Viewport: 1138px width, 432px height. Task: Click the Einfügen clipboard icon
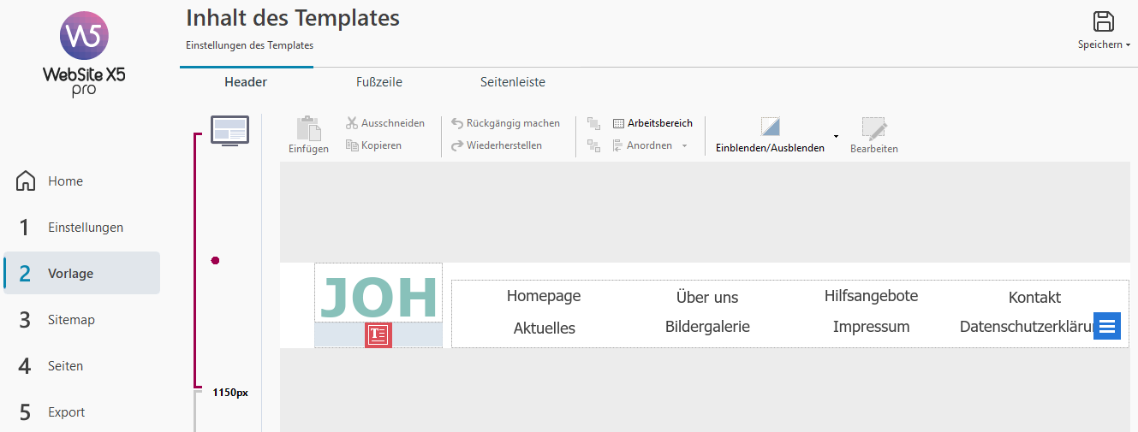(308, 128)
